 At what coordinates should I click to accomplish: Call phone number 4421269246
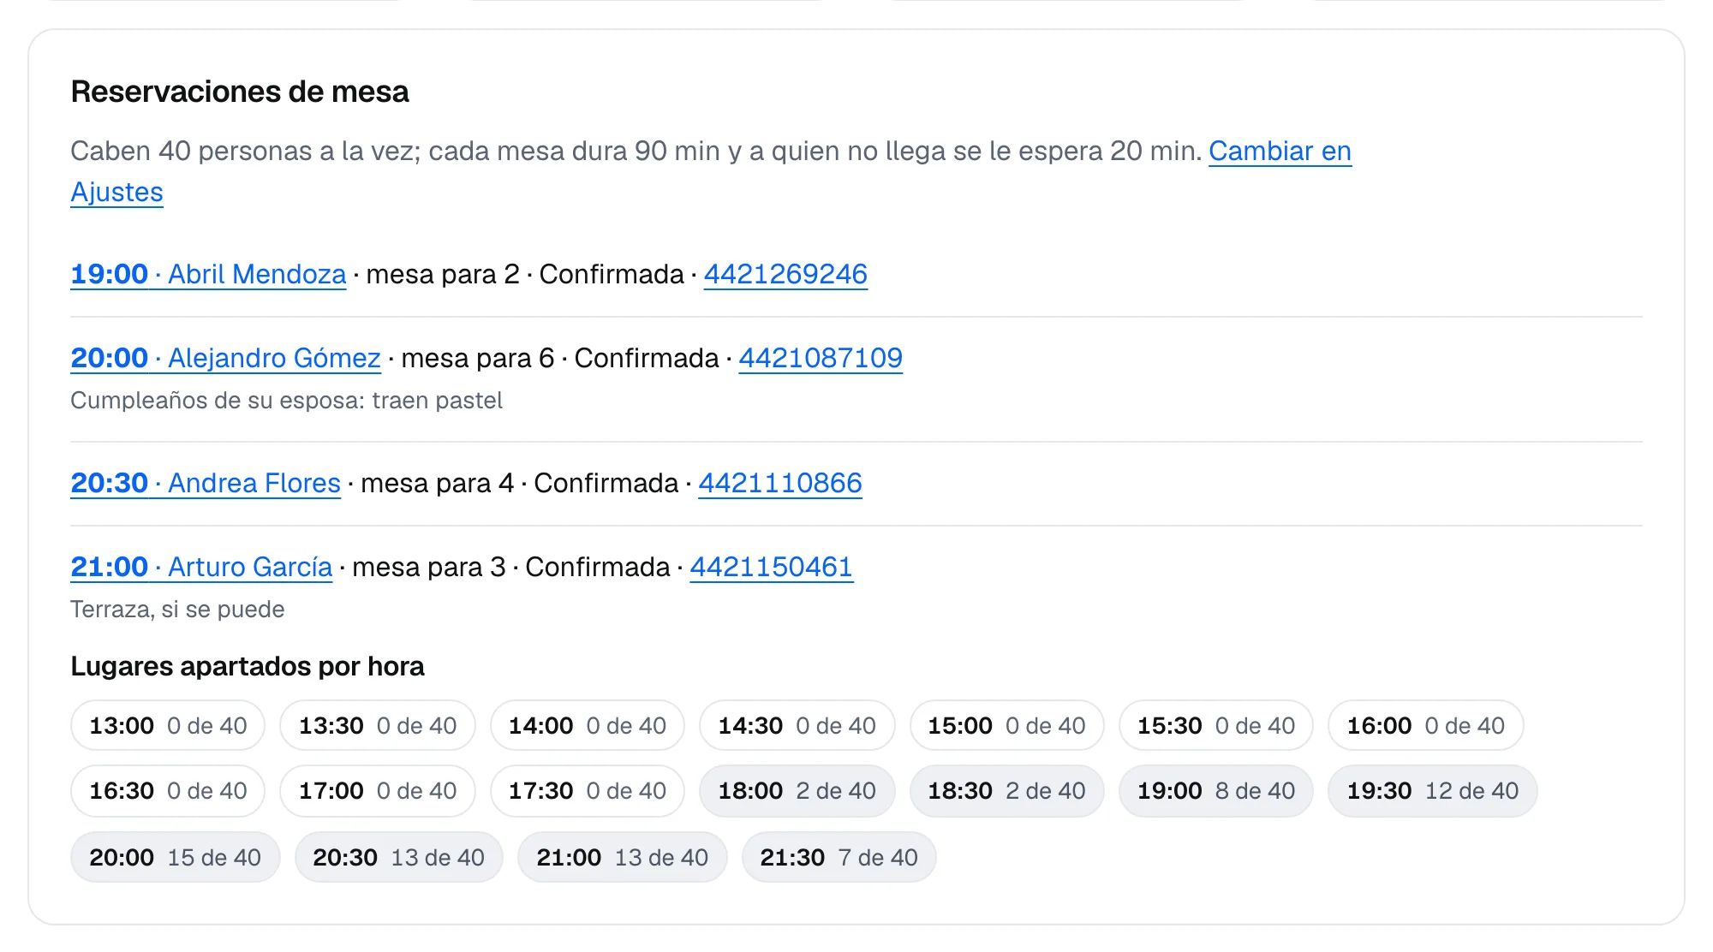[x=785, y=274]
